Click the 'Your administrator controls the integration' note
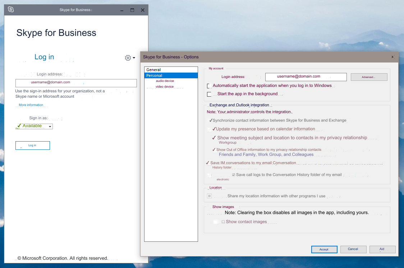Viewport: 404px width, 268px height. coord(249,112)
